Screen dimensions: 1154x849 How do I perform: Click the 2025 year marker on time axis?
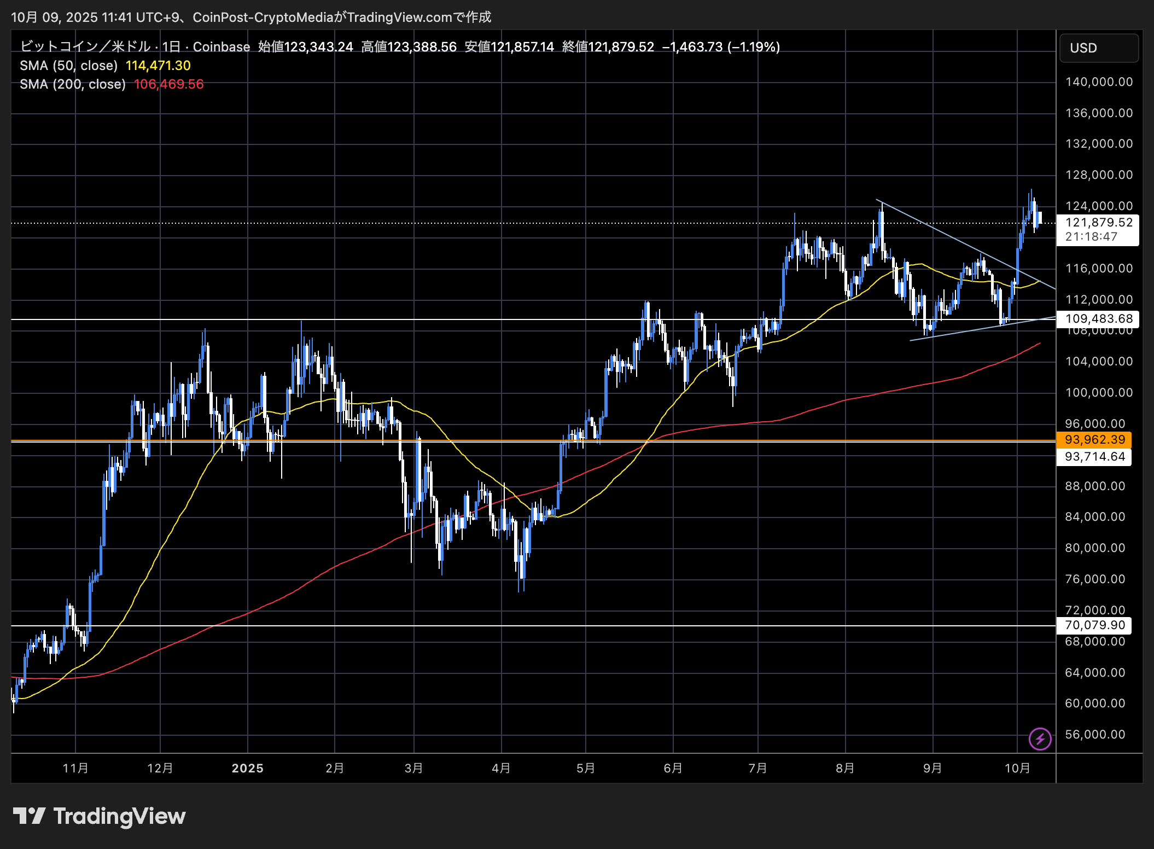[x=247, y=768]
